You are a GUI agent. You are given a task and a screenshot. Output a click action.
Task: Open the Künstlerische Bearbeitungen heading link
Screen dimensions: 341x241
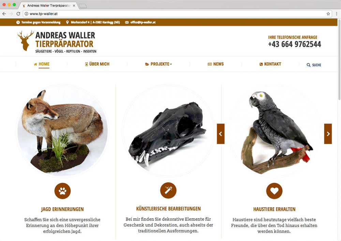pos(168,209)
